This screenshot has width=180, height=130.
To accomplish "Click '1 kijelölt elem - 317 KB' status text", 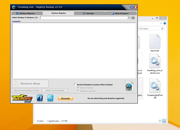I will click(x=57, y=121).
